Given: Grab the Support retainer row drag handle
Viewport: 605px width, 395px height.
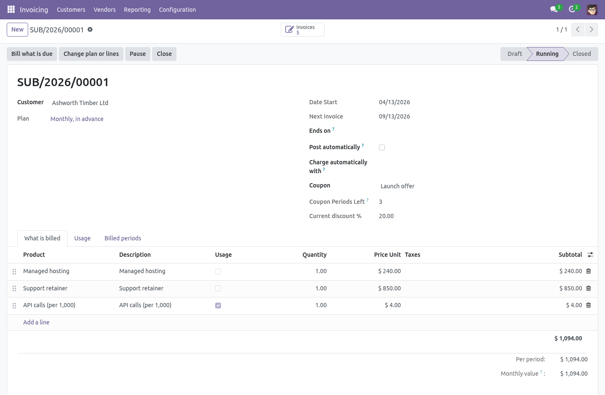Looking at the screenshot, I should coord(14,289).
